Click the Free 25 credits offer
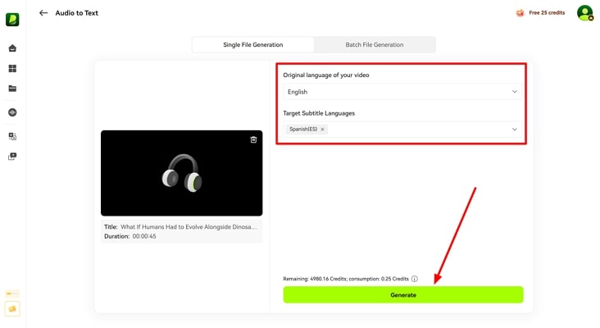The image size is (600, 328). (540, 13)
